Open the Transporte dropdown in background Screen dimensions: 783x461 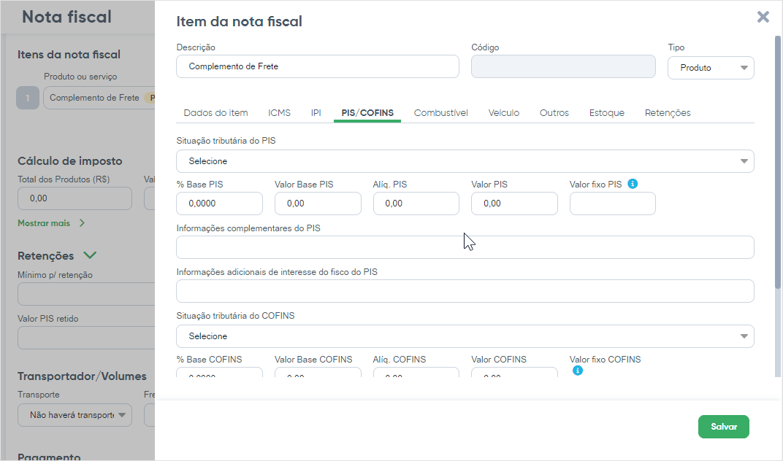pos(75,415)
